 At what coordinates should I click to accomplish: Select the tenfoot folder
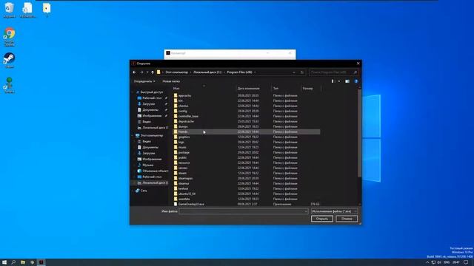[183, 189]
